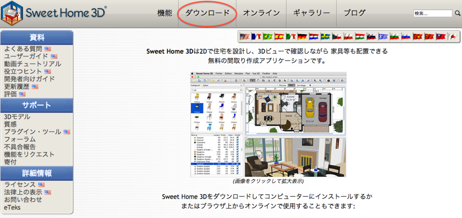The width and height of the screenshot is (462, 218).
Task: Open the よくある質問 link
Action: coord(23,49)
